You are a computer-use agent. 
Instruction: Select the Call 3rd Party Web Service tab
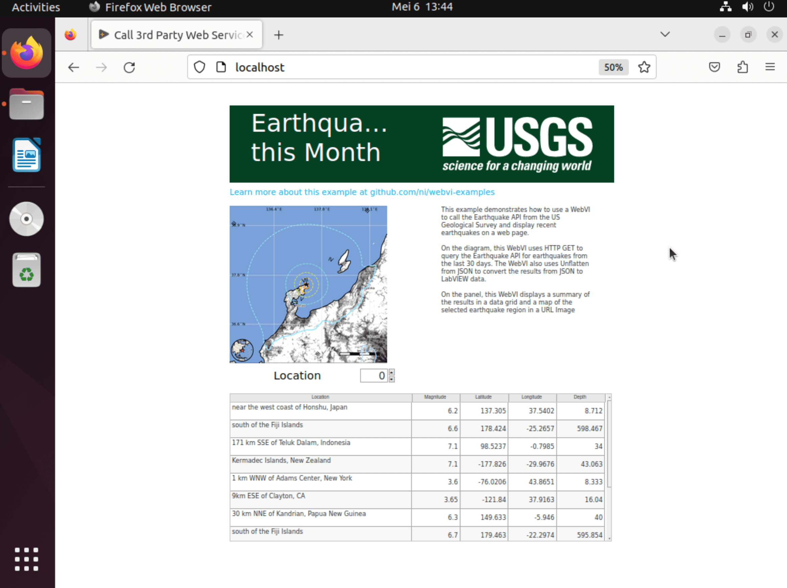[176, 35]
